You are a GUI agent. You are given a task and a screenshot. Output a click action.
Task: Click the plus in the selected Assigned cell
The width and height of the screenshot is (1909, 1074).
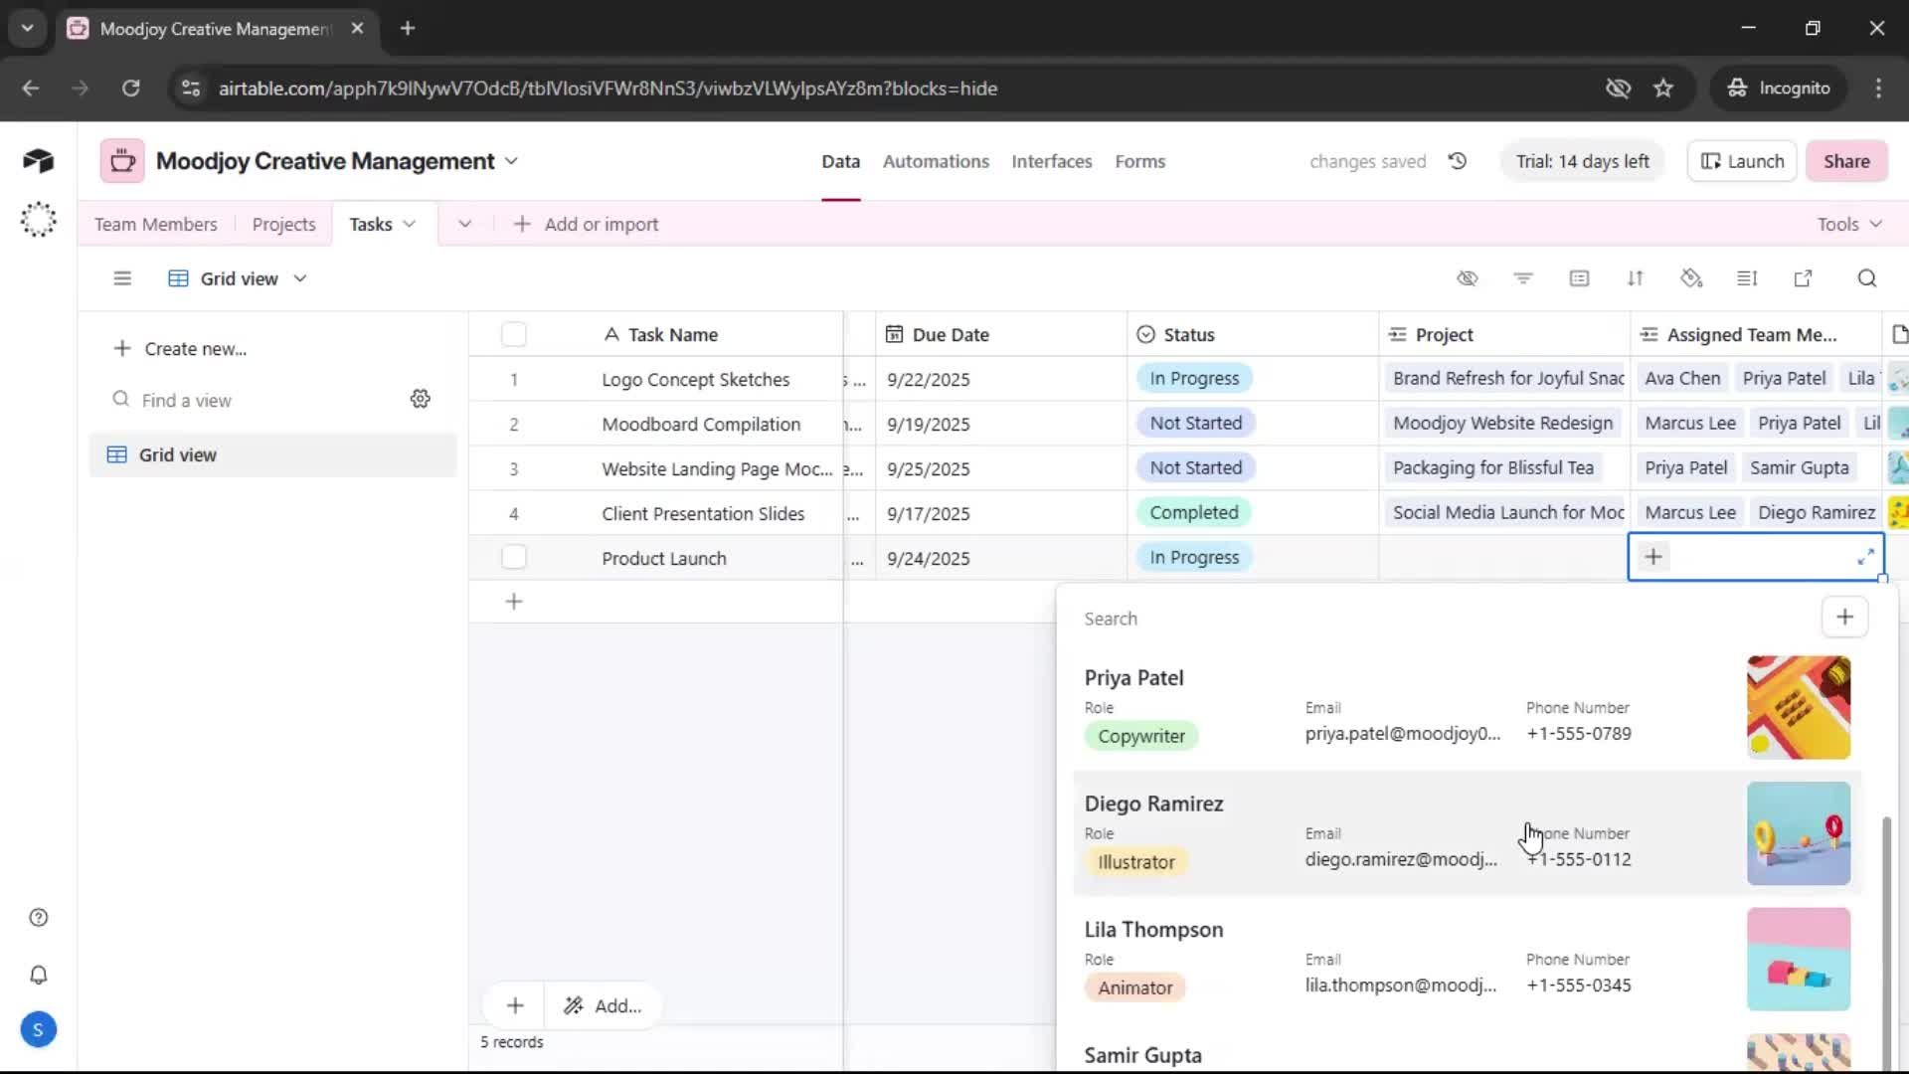point(1653,557)
